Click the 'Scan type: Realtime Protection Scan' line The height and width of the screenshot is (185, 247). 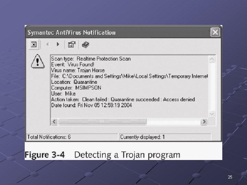[91, 59]
